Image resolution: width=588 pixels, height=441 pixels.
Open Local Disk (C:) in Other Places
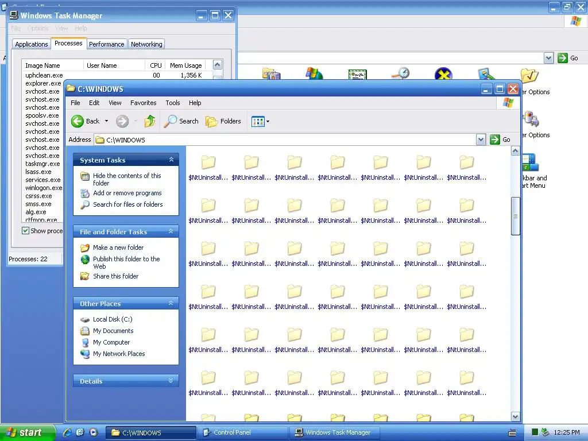coord(113,319)
